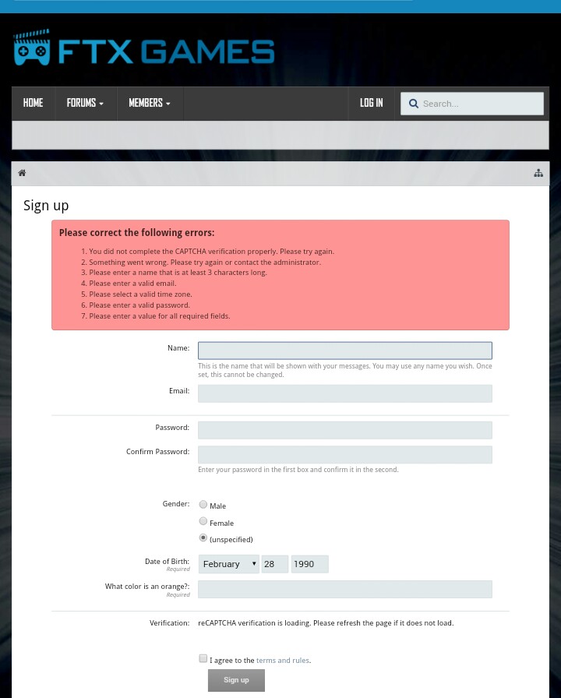561x698 pixels.
Task: Expand the Forums menu
Action: tap(85, 103)
